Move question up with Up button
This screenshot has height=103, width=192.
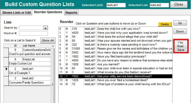[x=180, y=23]
